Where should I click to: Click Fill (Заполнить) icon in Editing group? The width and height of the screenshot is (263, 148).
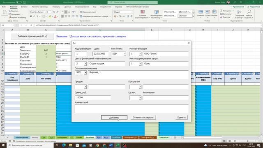pos(221,14)
